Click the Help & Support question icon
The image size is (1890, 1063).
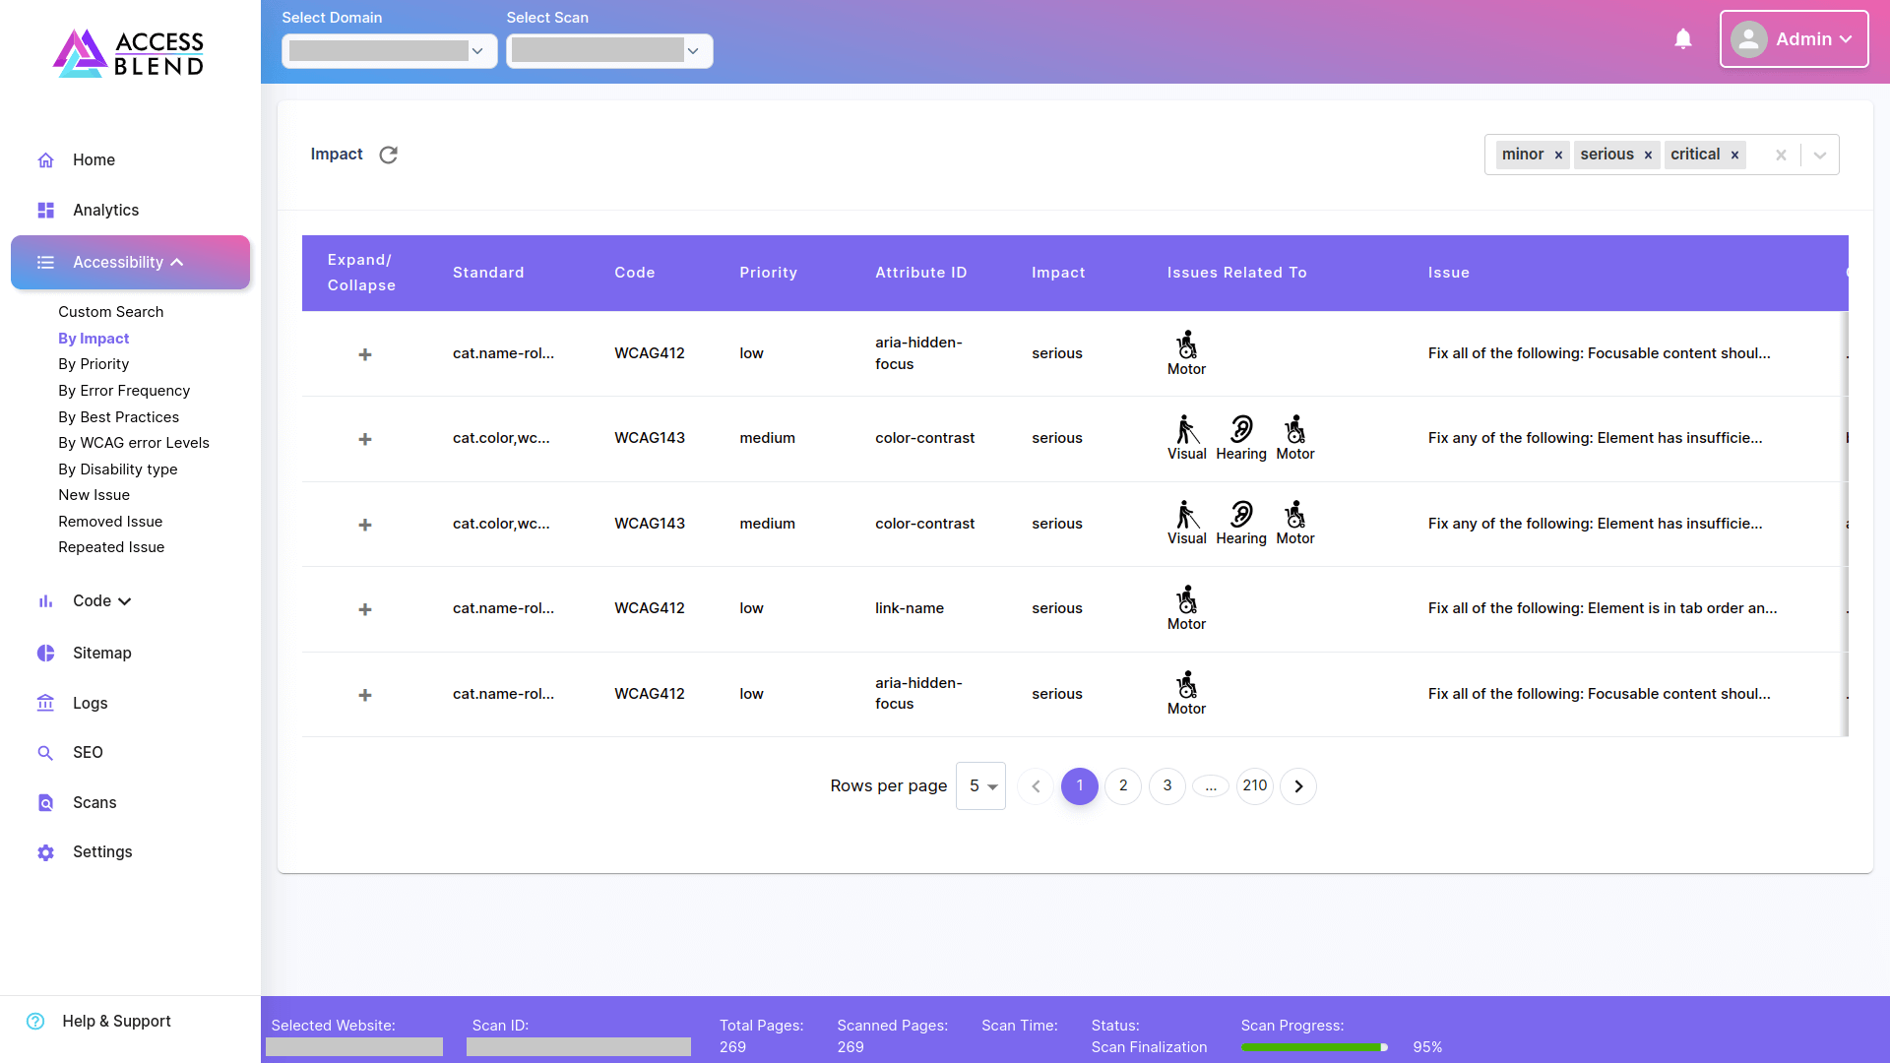pos(35,1022)
